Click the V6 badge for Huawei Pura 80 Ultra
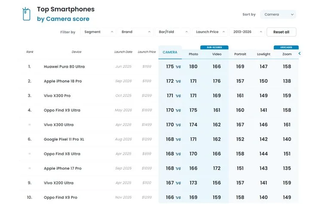Viewport: 318px width, 204px height. pos(178,67)
